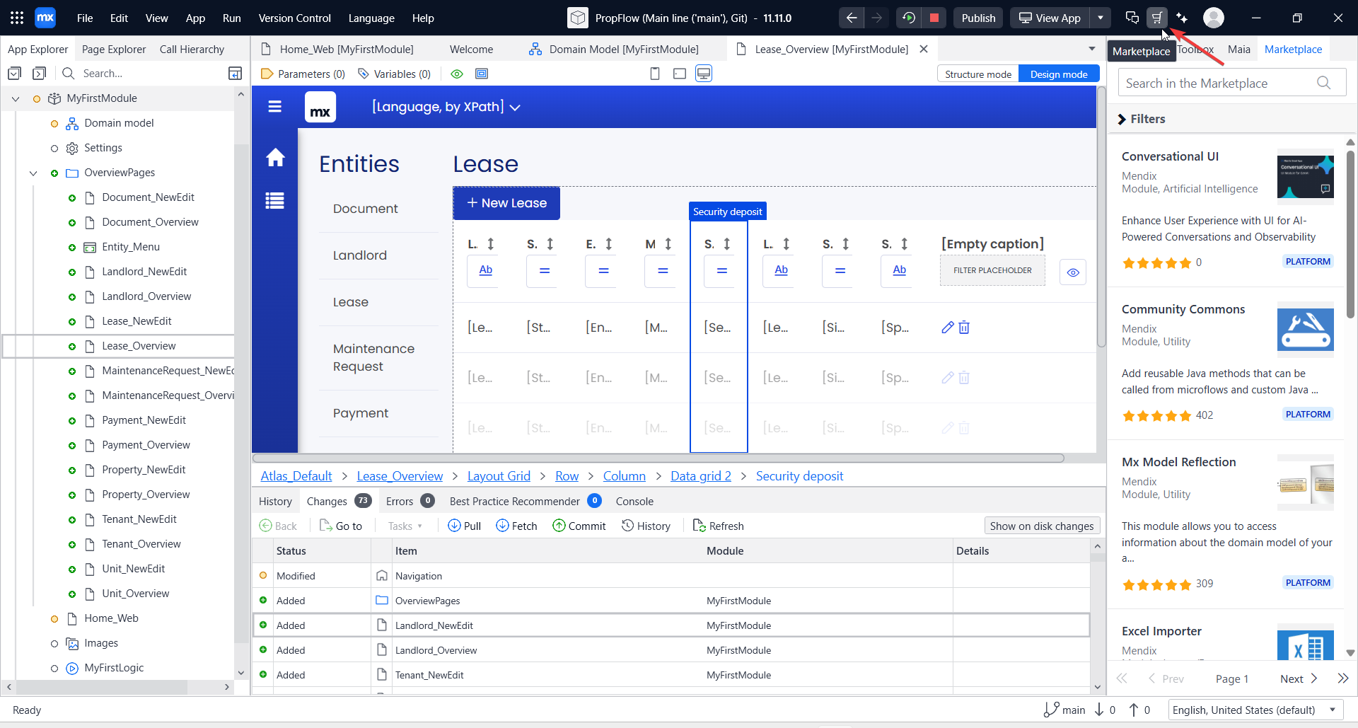Click Commit in the Changes pane
1358x728 pixels.
click(579, 526)
